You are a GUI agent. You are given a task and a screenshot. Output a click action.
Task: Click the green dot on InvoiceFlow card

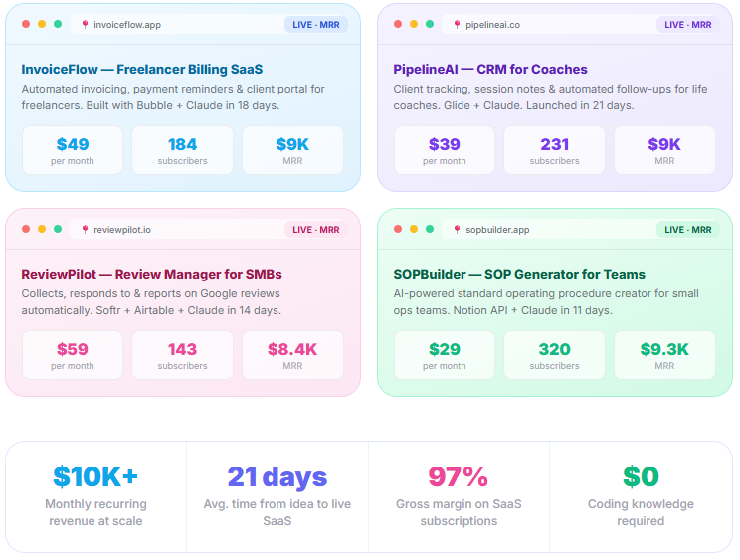point(58,24)
